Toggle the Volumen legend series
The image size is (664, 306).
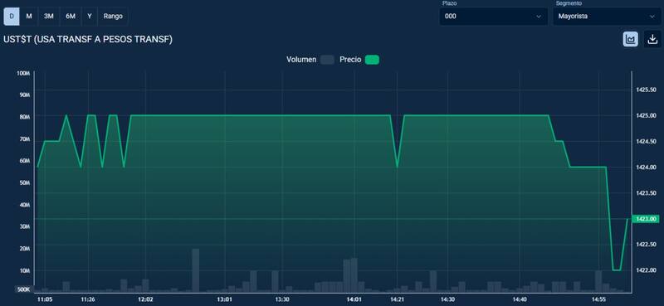click(310, 60)
